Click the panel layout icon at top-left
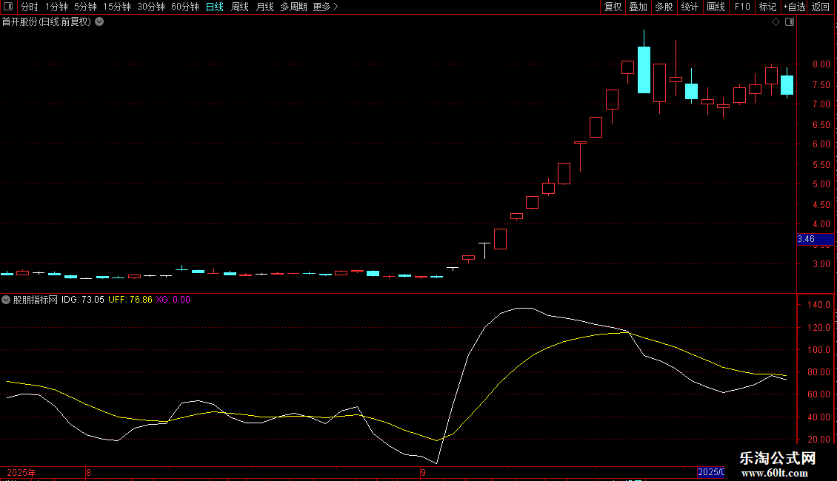This screenshot has width=837, height=481. tap(8, 7)
